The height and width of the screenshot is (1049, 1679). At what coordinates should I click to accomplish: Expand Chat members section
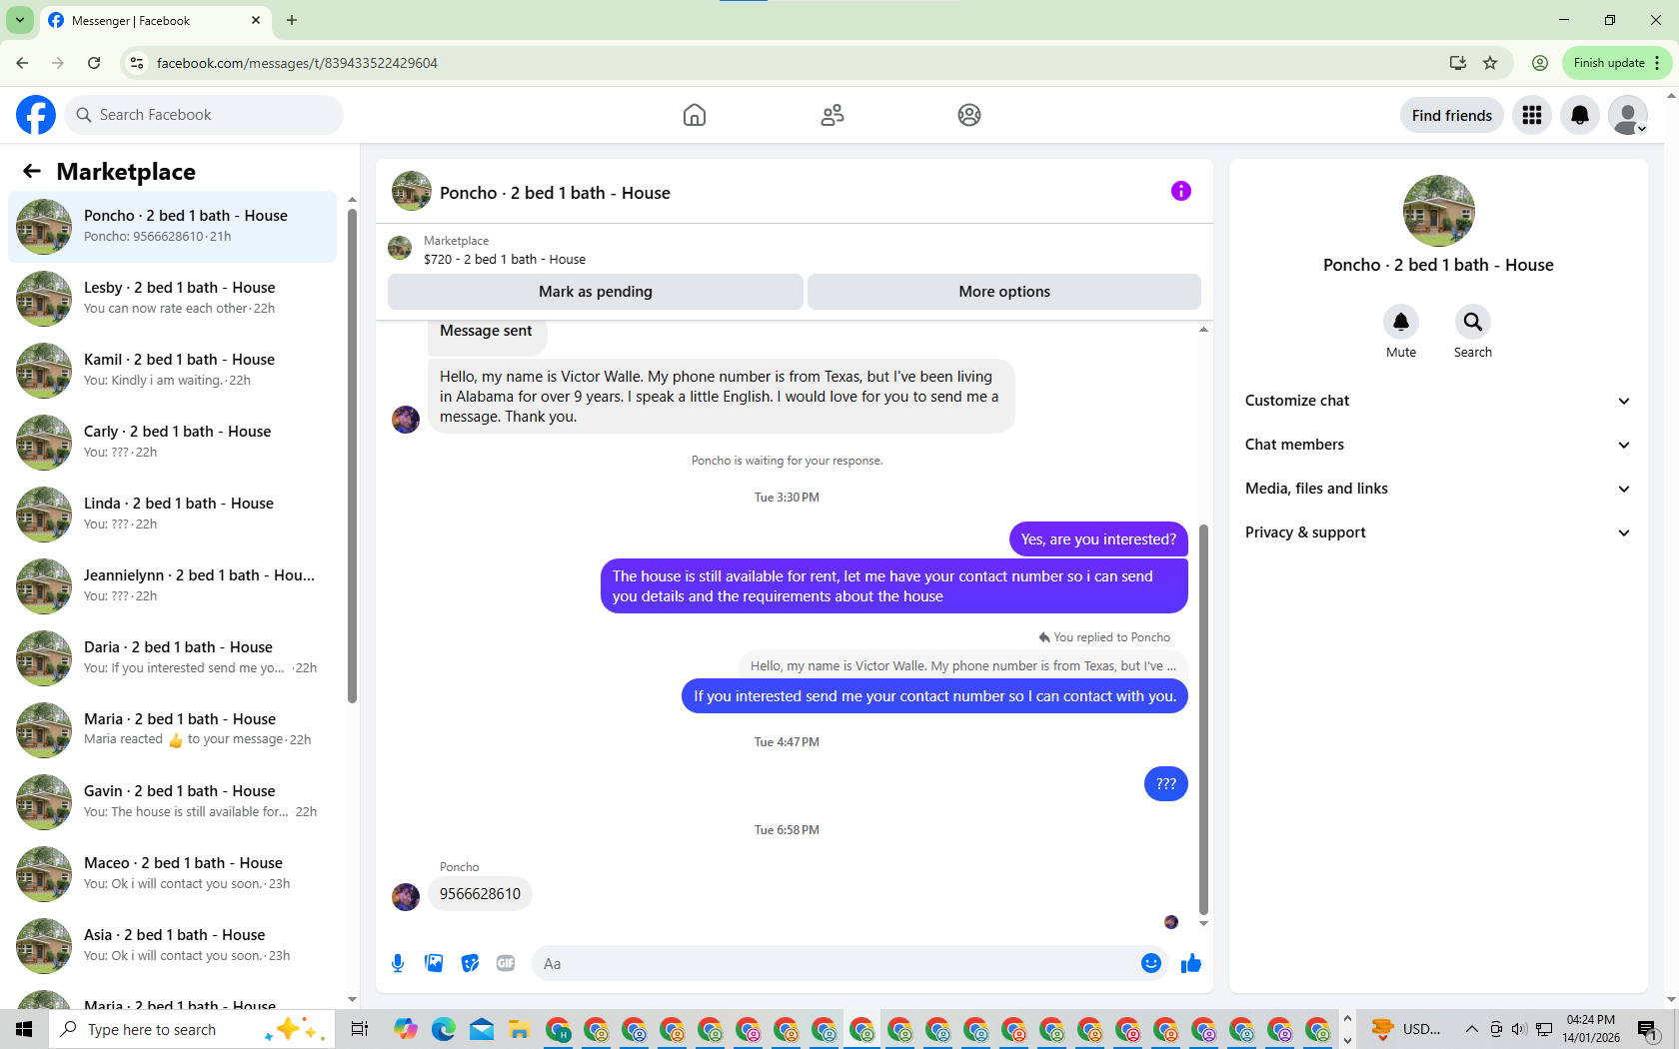point(1438,445)
